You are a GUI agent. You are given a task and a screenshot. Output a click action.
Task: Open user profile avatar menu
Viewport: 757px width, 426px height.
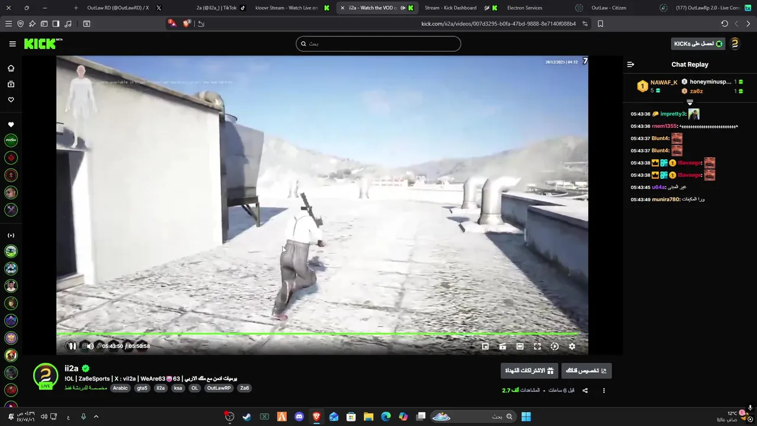[735, 44]
